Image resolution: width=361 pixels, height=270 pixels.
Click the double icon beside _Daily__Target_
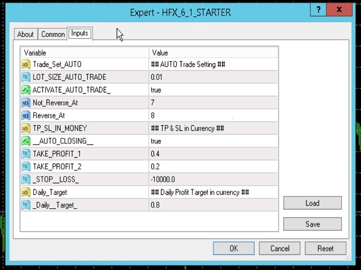26,205
